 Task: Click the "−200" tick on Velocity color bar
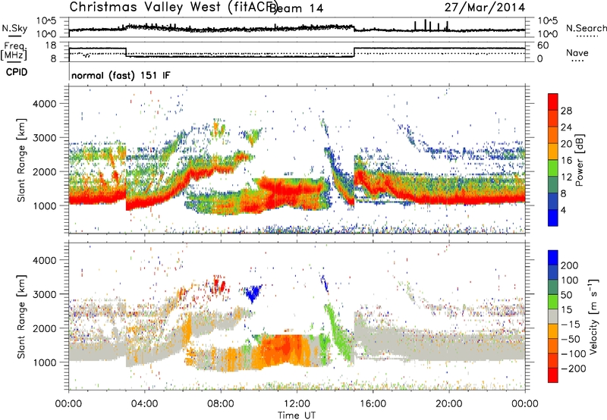click(573, 368)
